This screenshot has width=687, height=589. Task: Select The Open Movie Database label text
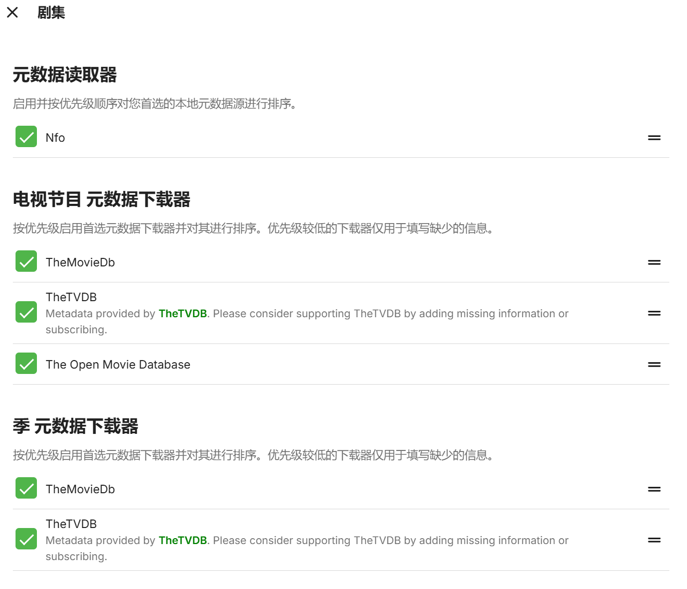(118, 364)
